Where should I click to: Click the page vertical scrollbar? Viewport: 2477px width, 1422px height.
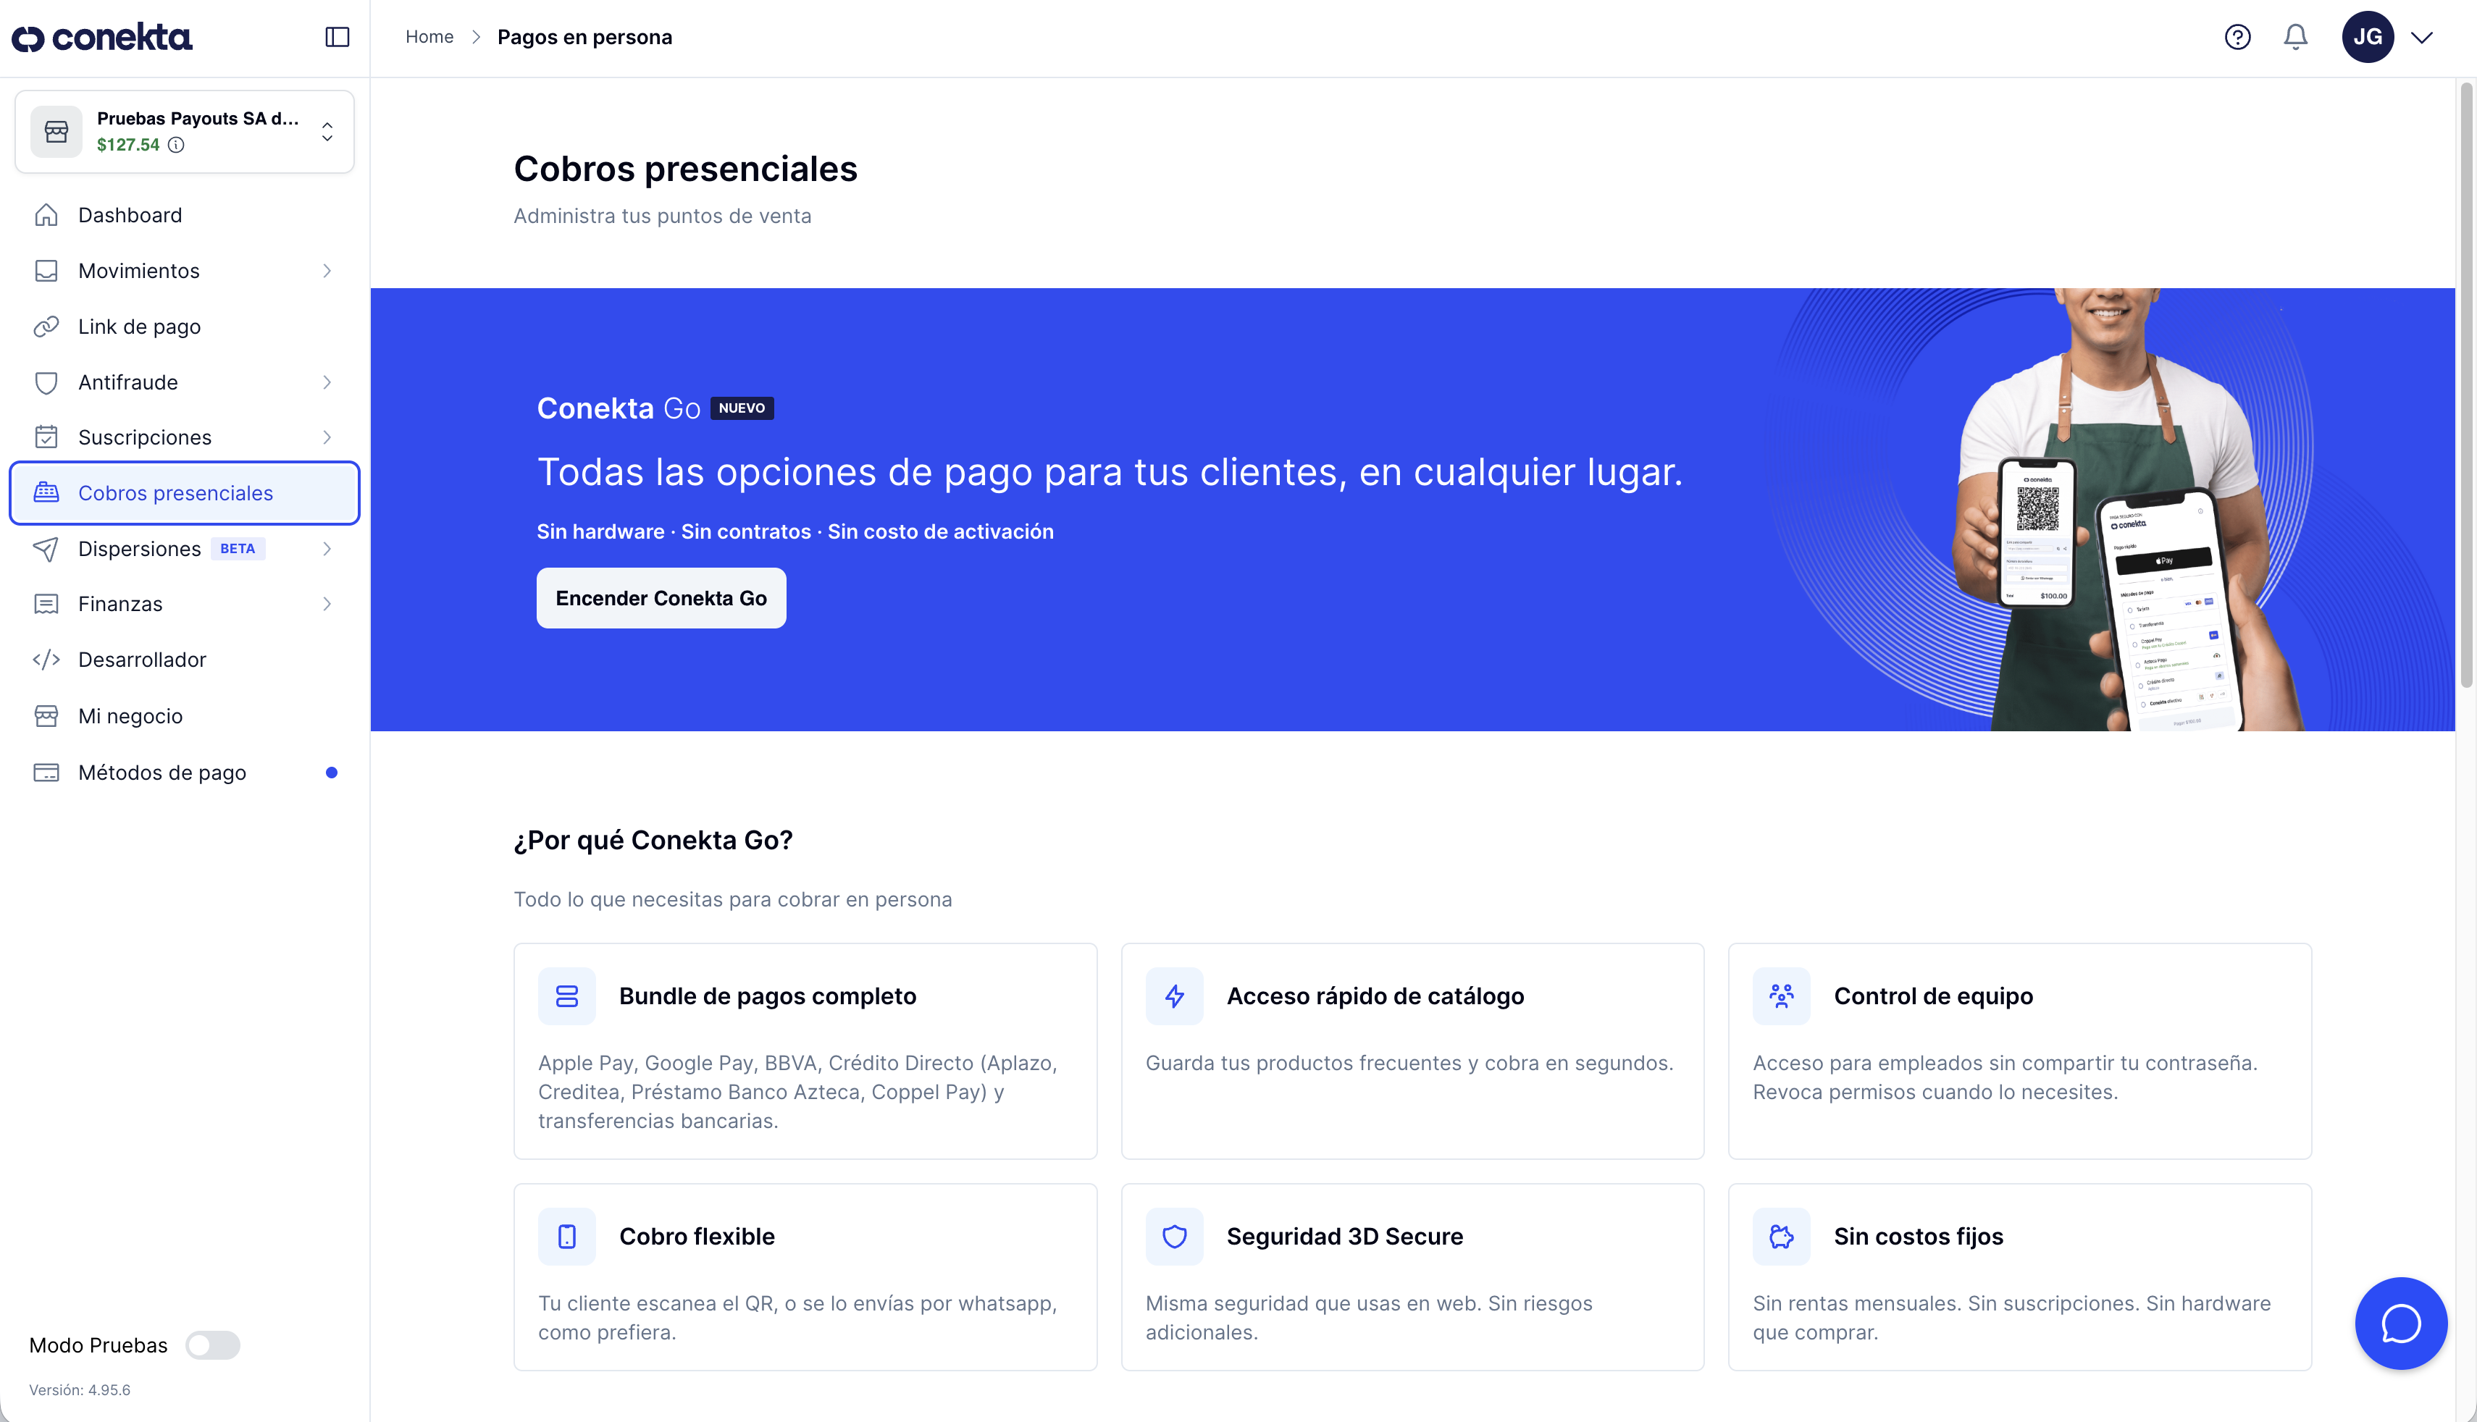(x=2465, y=386)
